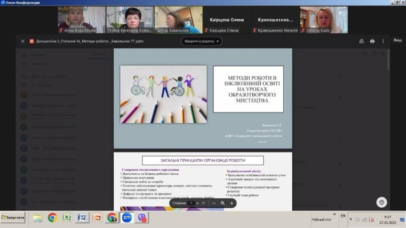Open the three-dot more actions menu
This screenshot has height=228, width=406.
pos(383,41)
